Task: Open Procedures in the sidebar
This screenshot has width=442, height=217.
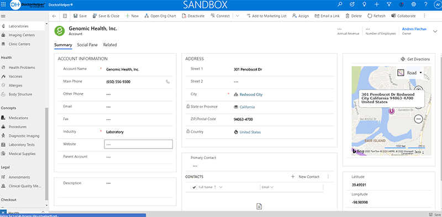Action: point(22,127)
